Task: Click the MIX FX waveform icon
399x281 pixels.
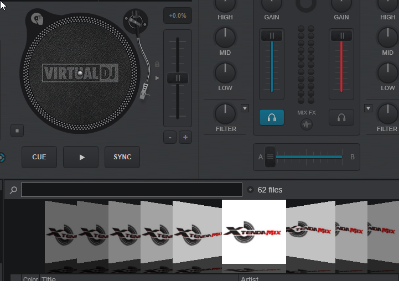Action: (306, 124)
